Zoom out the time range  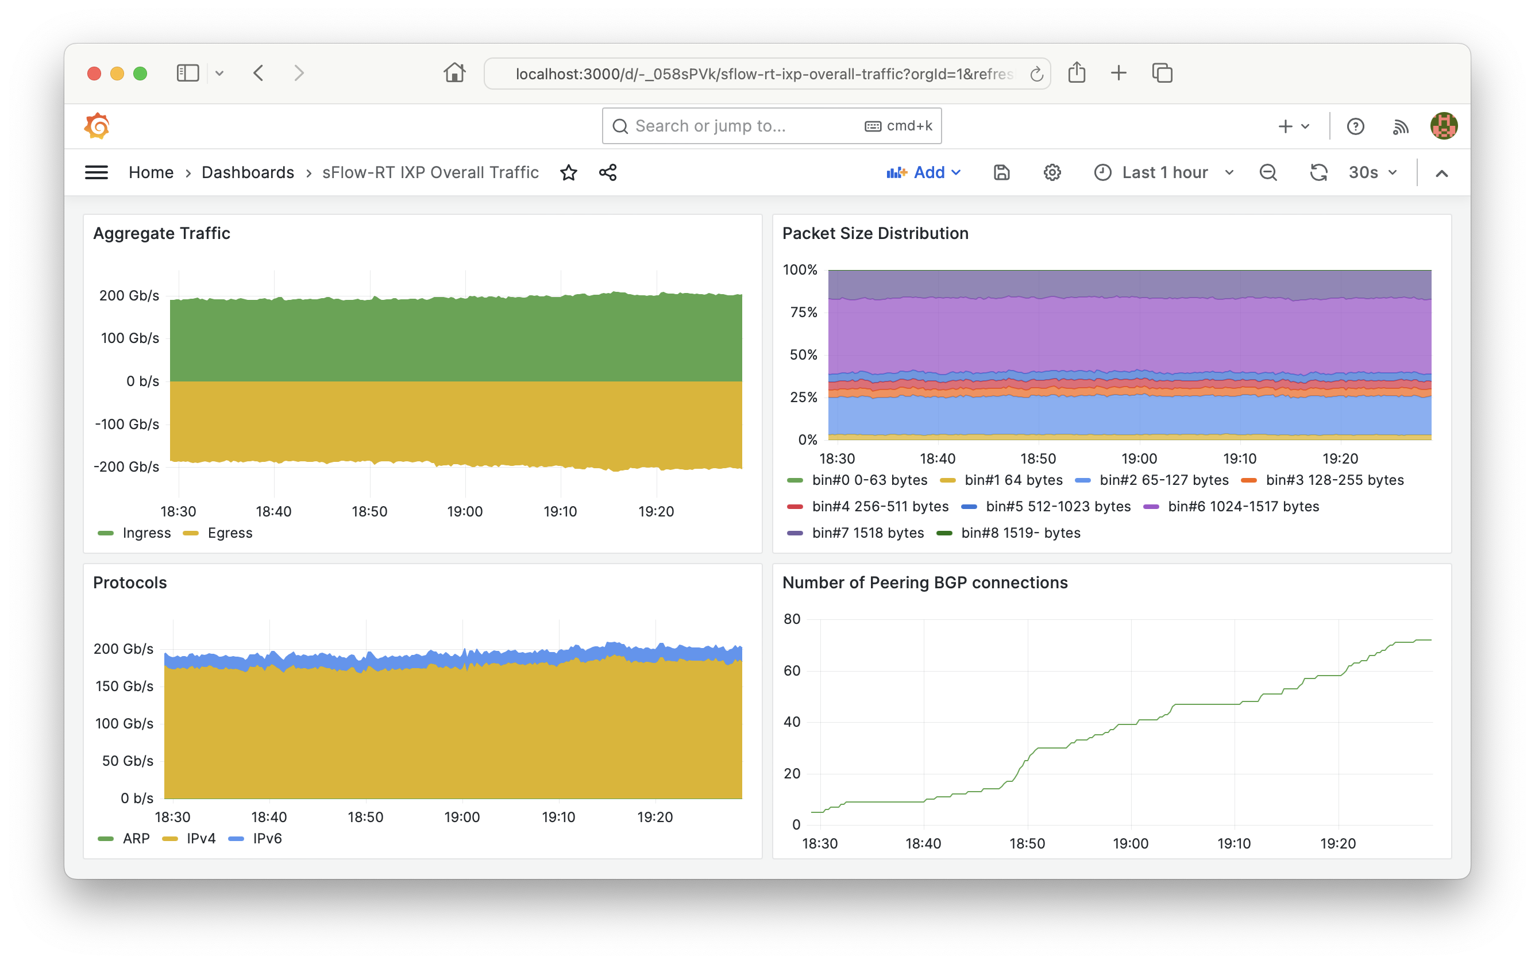[x=1268, y=173]
